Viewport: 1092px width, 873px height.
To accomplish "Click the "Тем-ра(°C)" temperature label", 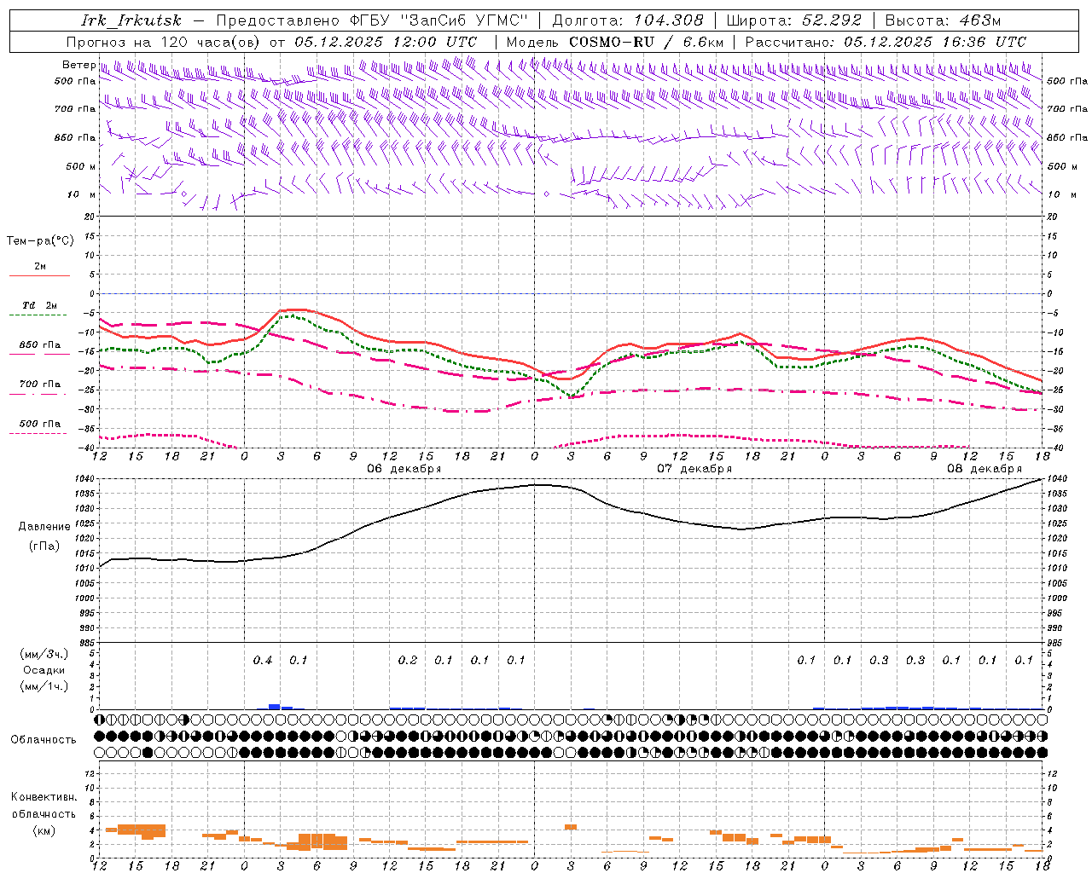I will pyautogui.click(x=40, y=241).
